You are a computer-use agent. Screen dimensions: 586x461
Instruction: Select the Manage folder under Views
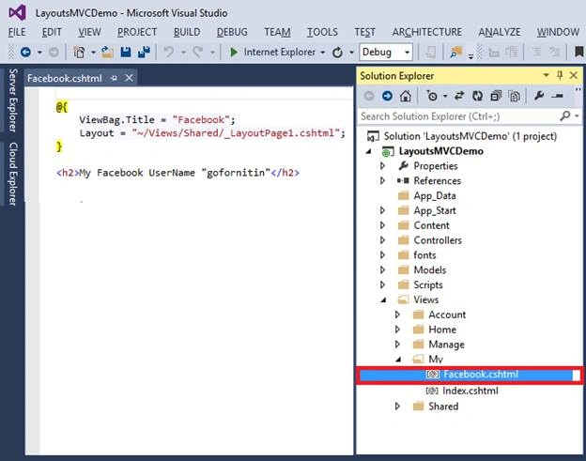click(x=446, y=345)
